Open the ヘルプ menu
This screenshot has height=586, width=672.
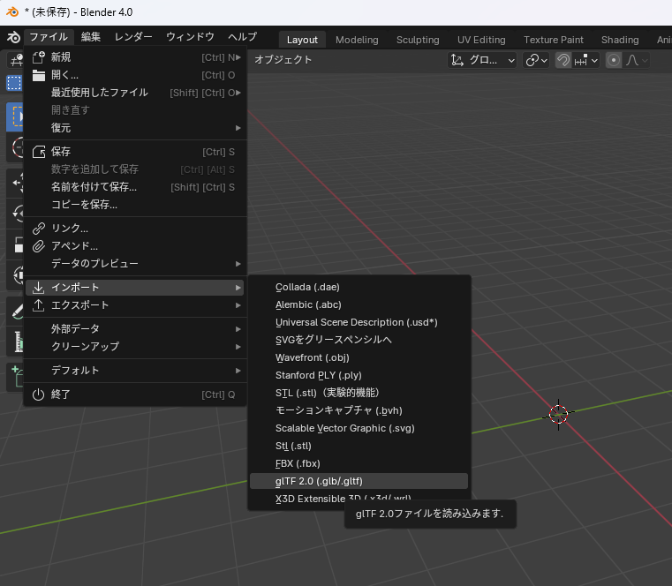click(242, 37)
